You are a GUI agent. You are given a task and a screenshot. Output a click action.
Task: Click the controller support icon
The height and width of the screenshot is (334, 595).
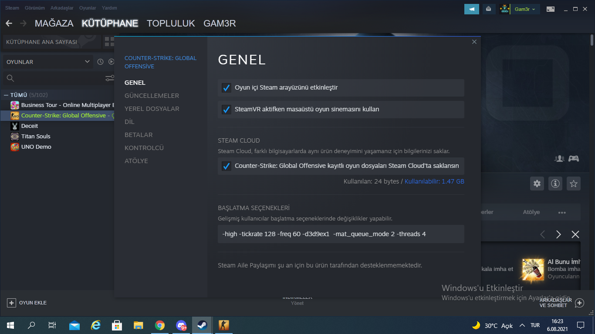(573, 159)
